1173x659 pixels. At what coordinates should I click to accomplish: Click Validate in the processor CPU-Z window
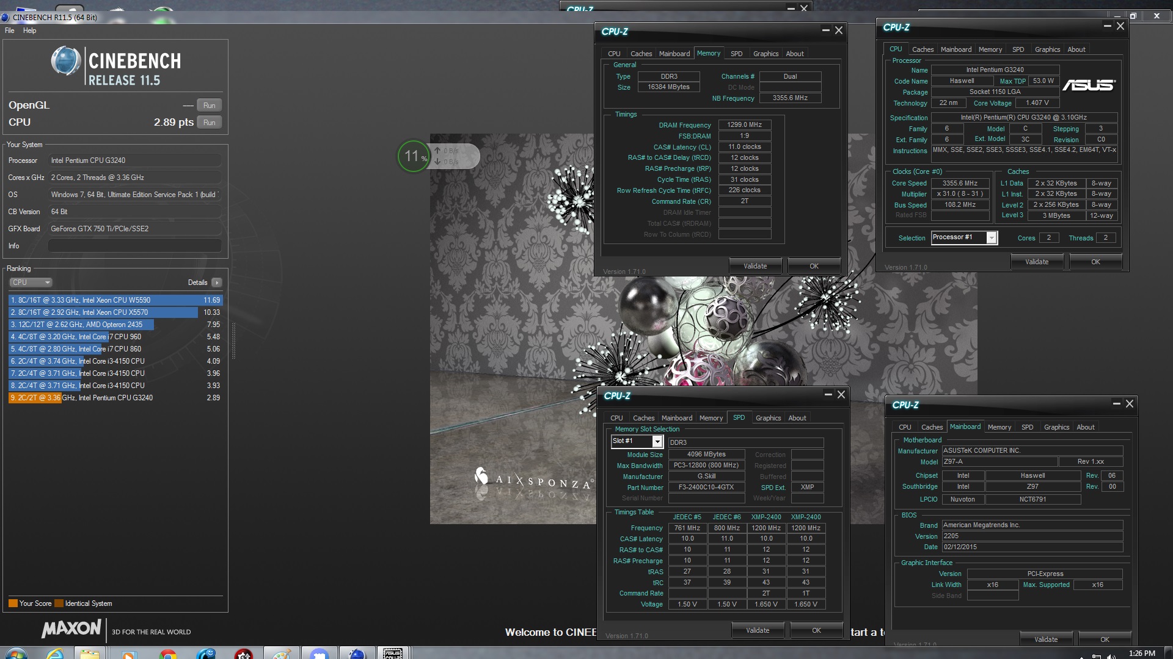pos(1037,262)
